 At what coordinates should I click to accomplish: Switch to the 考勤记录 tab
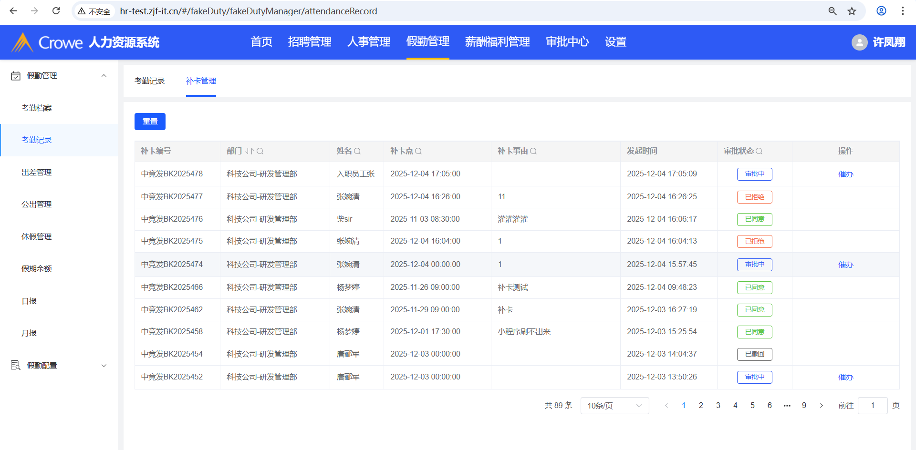pos(149,81)
